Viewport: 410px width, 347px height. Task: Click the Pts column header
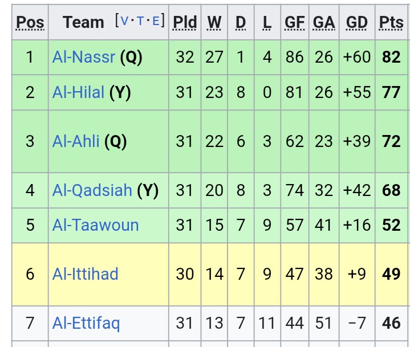point(391,22)
